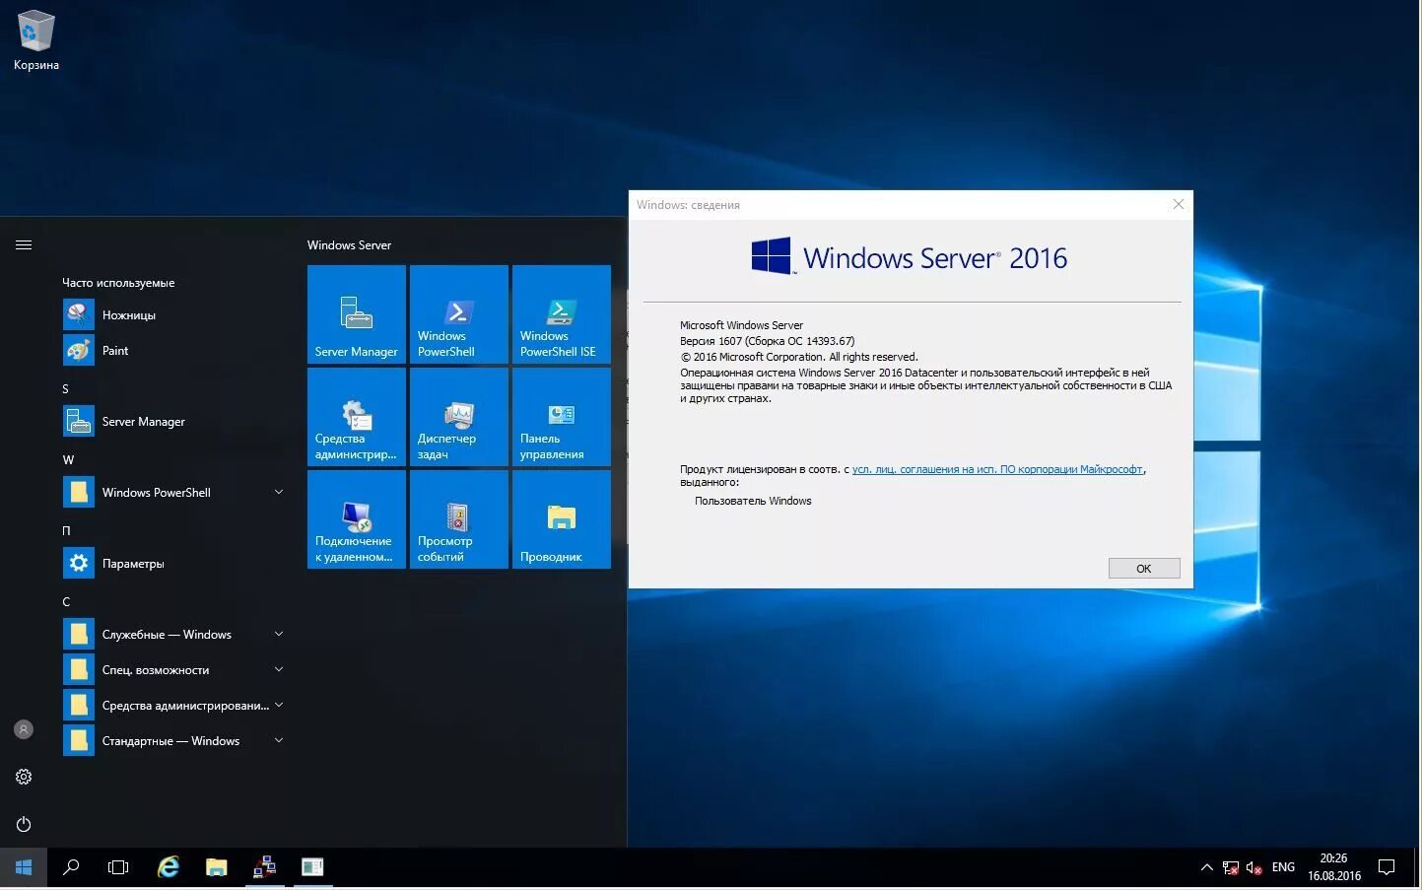Click the user account icon in Start

[x=24, y=729]
